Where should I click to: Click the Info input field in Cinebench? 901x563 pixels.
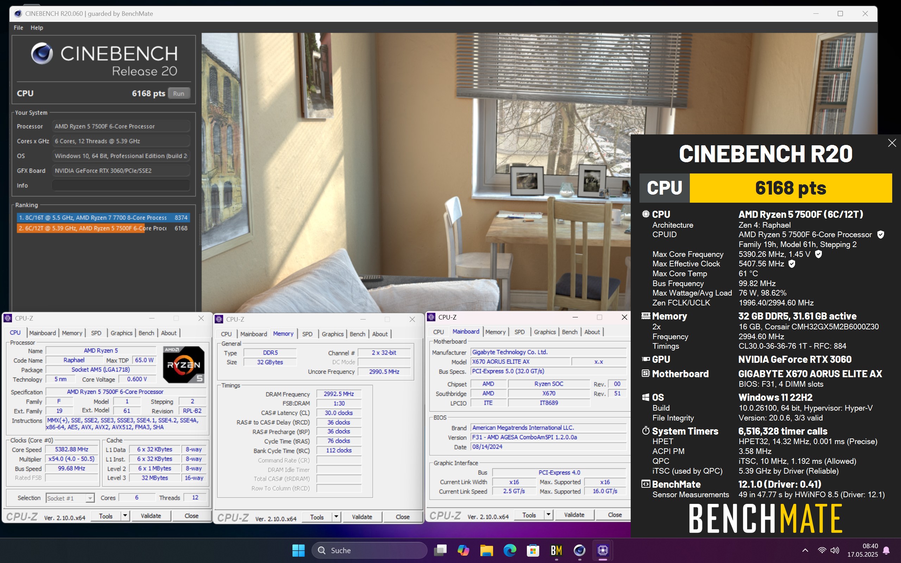[121, 185]
